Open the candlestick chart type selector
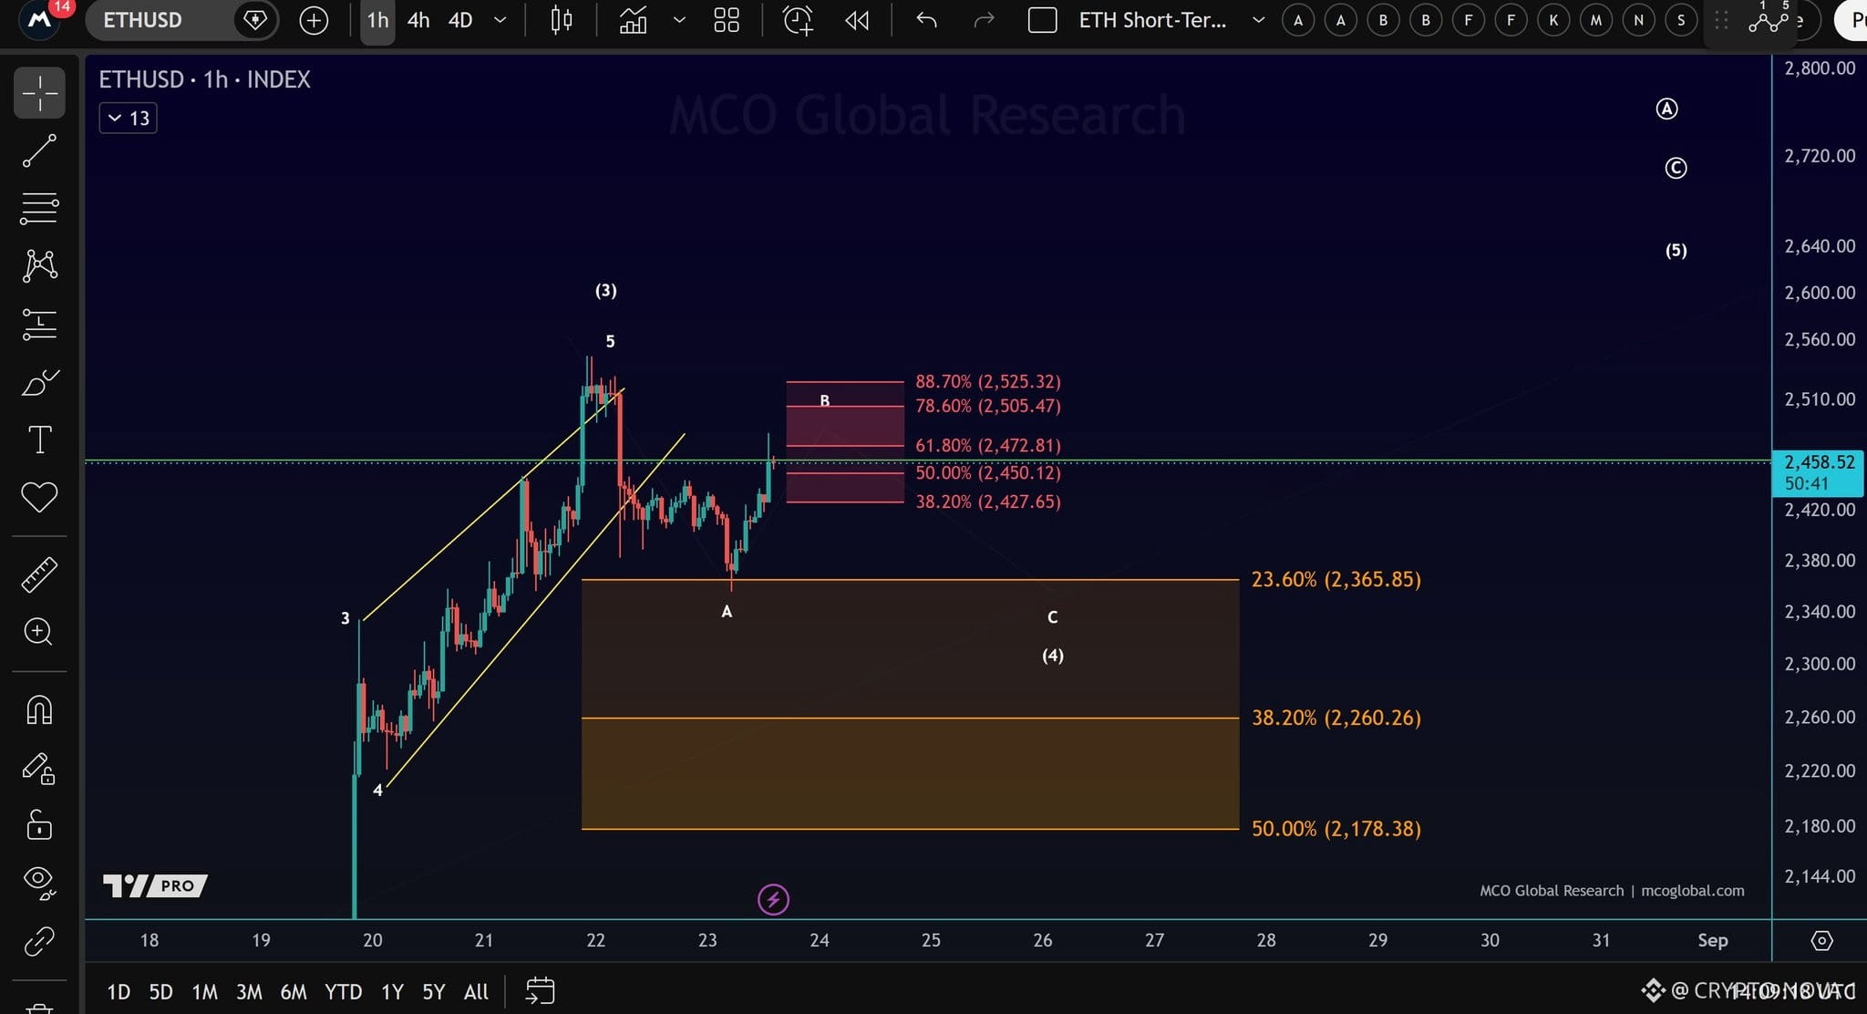 [x=562, y=20]
